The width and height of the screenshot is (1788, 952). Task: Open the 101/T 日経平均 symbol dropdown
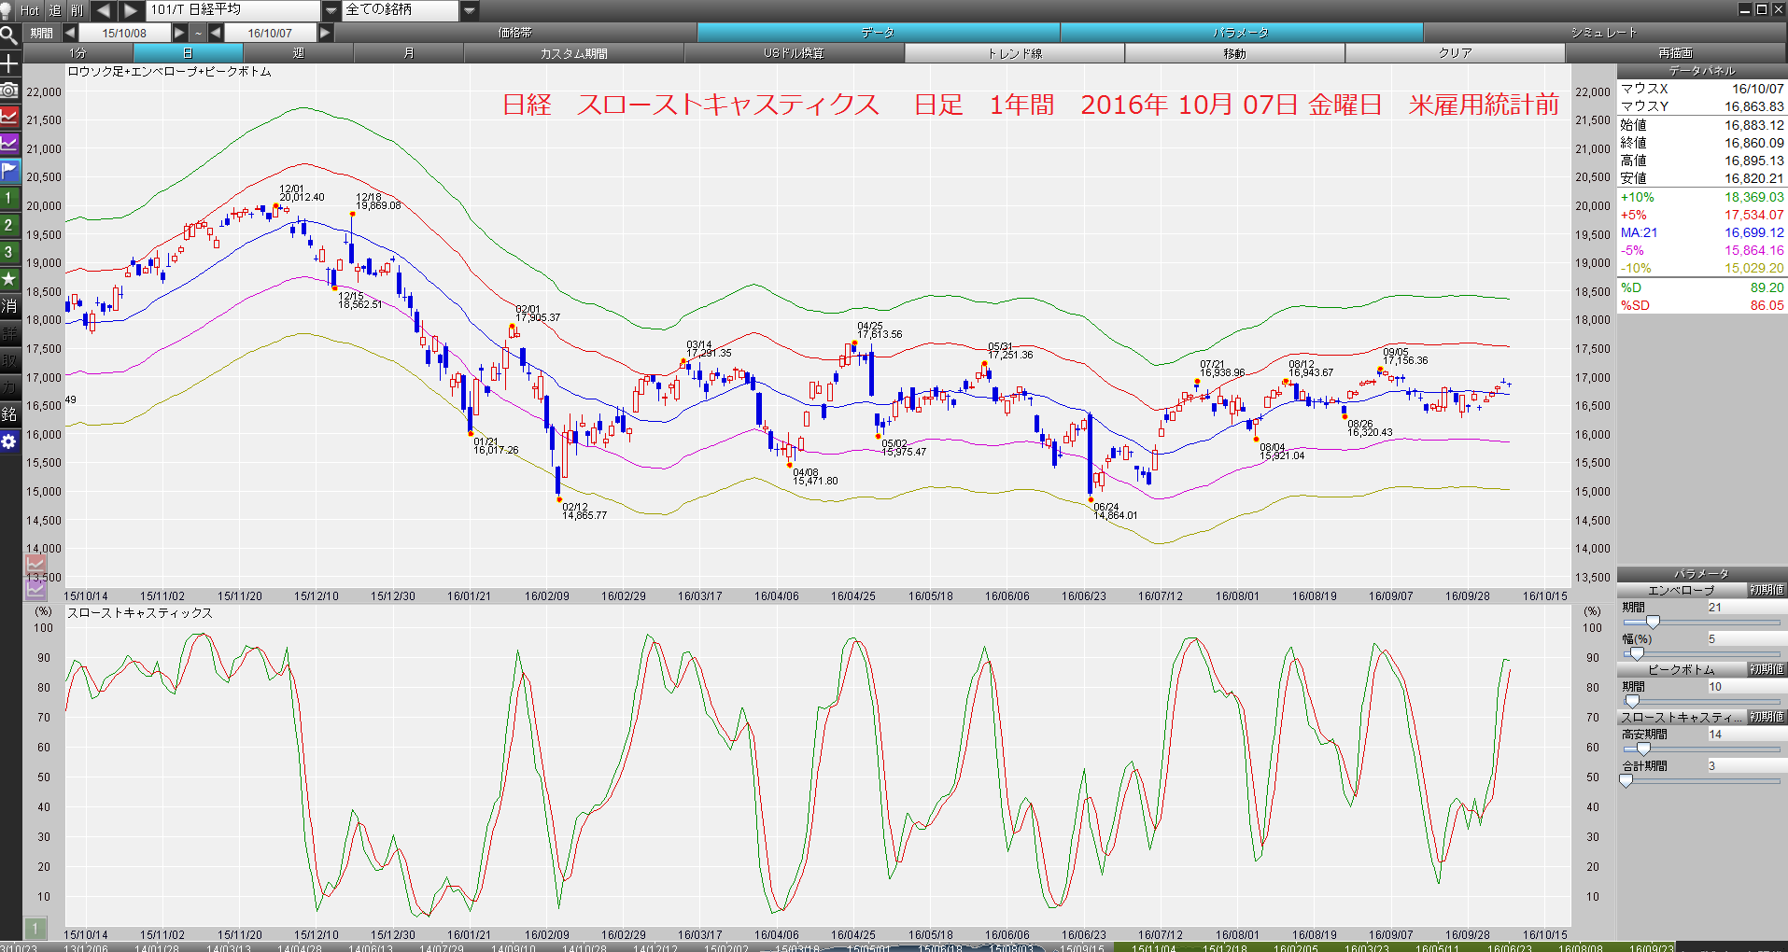[x=331, y=10]
